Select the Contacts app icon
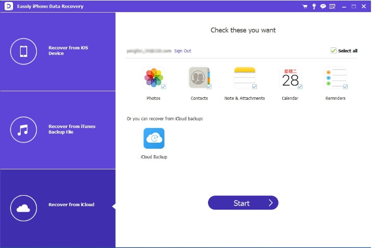 (199, 78)
